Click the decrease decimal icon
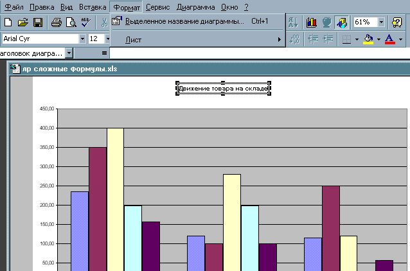The image size is (410, 271). pos(294,39)
